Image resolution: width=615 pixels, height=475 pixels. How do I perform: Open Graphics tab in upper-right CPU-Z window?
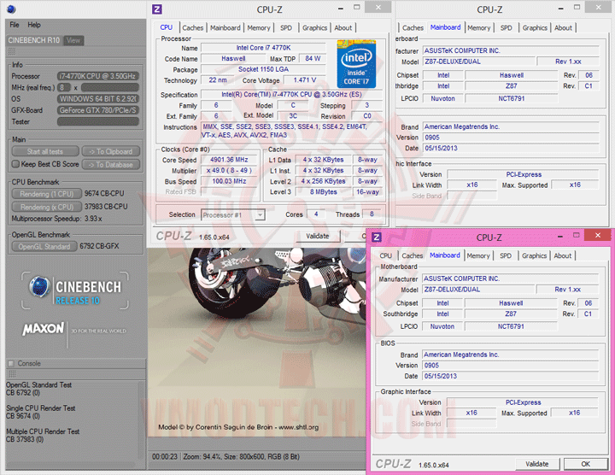pyautogui.click(x=535, y=28)
